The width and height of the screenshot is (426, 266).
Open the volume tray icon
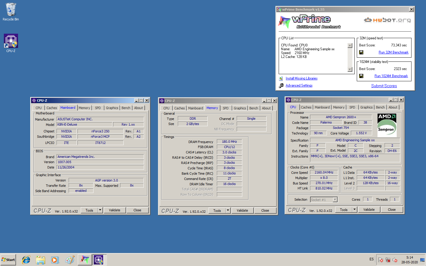(x=395, y=260)
